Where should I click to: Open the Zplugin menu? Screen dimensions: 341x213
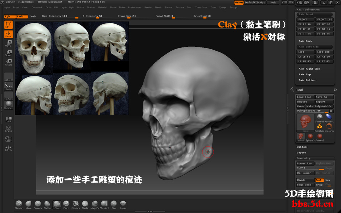click(x=223, y=7)
